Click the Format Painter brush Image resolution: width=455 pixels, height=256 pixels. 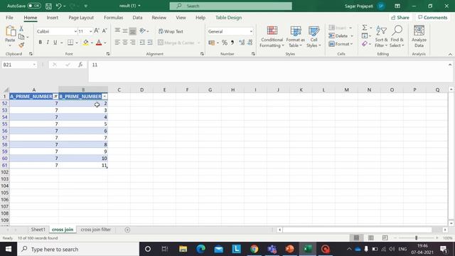click(x=21, y=45)
